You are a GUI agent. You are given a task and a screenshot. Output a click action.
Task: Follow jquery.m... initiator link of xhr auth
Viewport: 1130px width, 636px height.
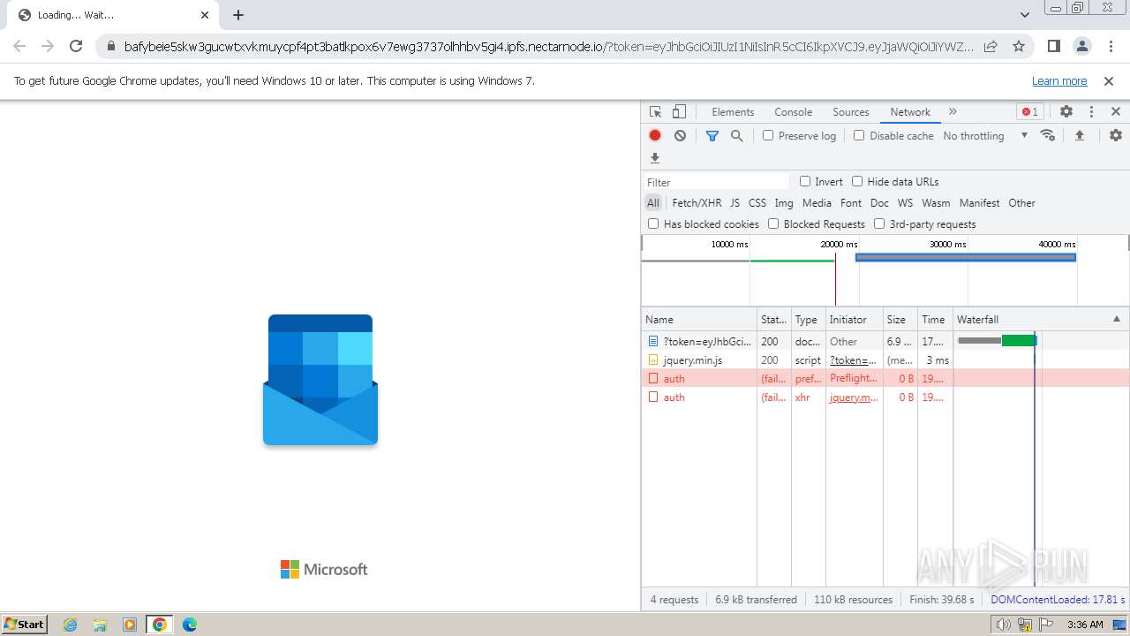coord(854,397)
